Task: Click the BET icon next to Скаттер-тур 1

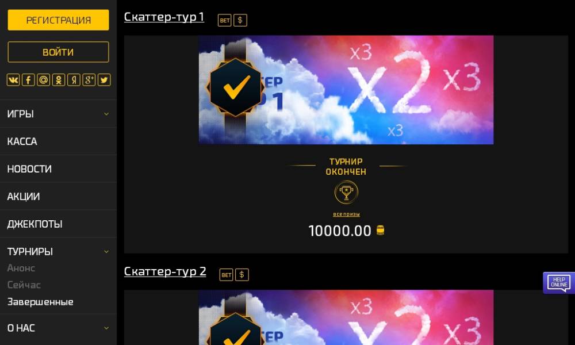Action: 224,20
